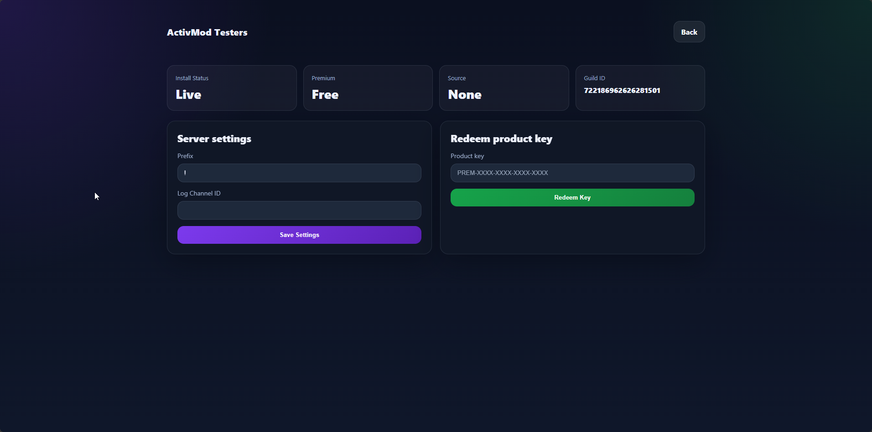The height and width of the screenshot is (432, 872).
Task: Click the Redeem product key heading
Action: pos(501,139)
